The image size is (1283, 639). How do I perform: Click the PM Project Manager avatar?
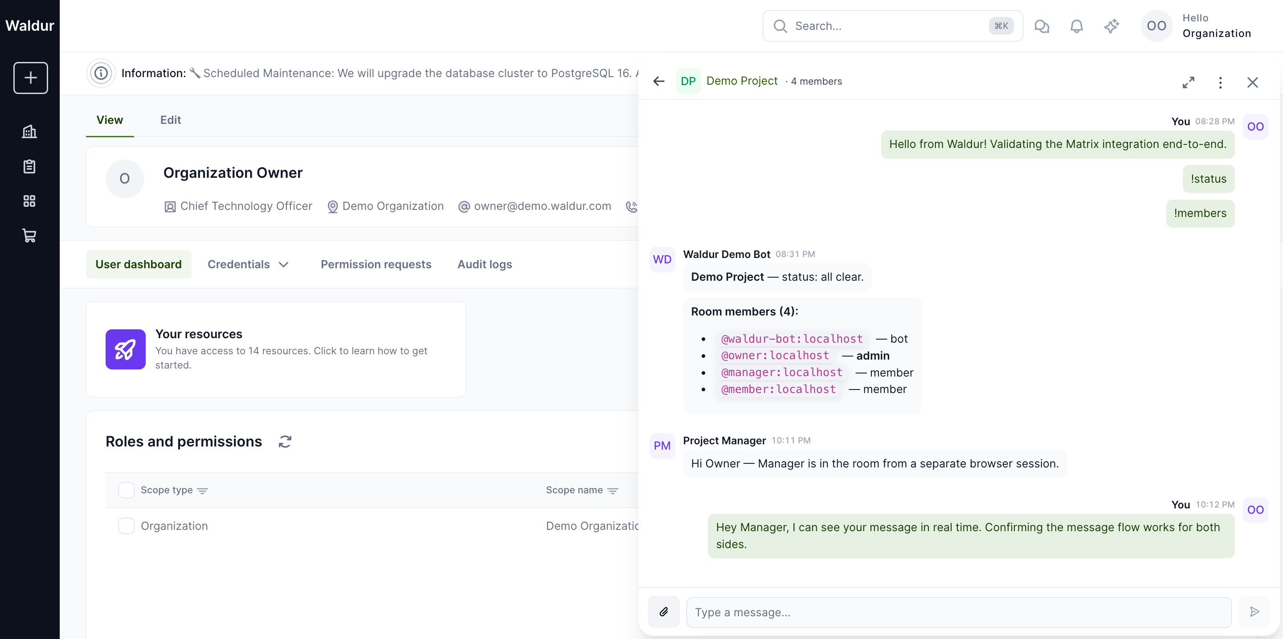coord(662,446)
